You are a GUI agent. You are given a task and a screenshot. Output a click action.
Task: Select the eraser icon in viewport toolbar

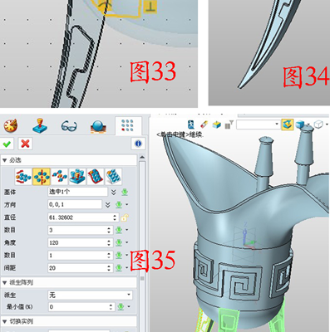[204, 124]
